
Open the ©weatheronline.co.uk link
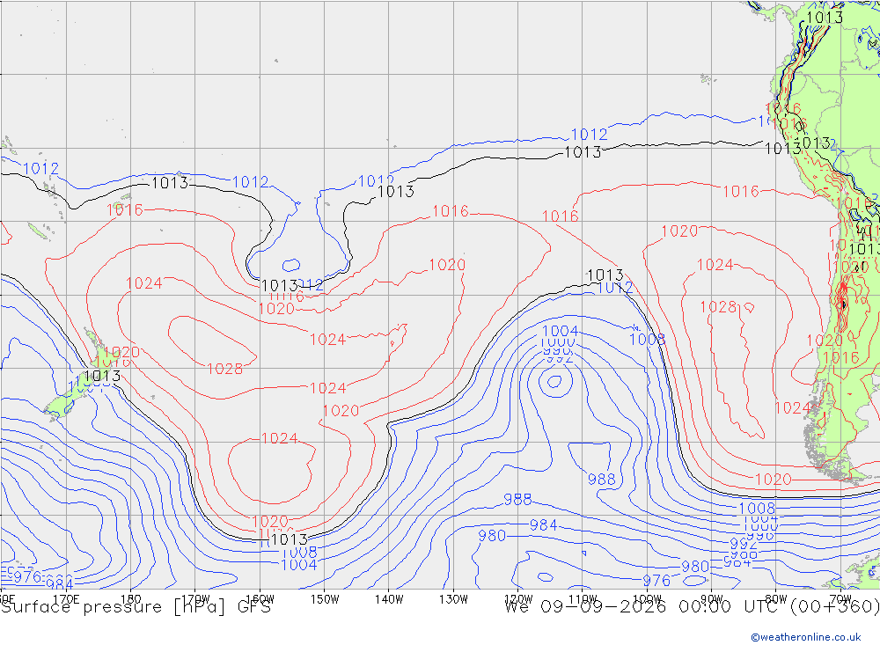click(x=806, y=637)
